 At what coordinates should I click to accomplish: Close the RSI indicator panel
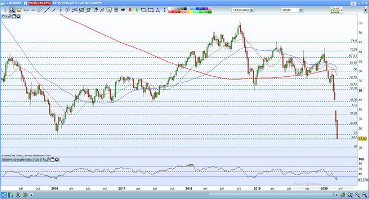(57, 160)
